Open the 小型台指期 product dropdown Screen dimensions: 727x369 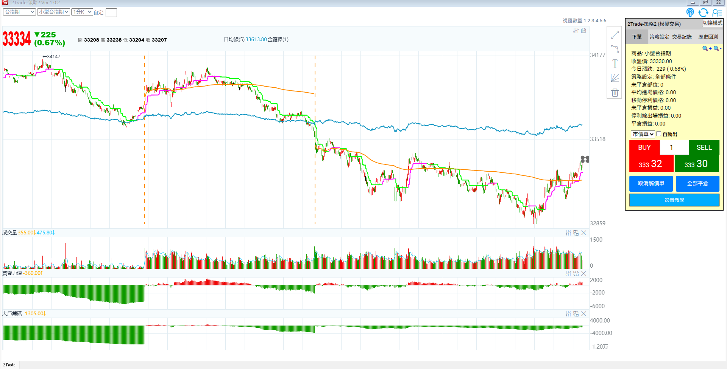(53, 12)
